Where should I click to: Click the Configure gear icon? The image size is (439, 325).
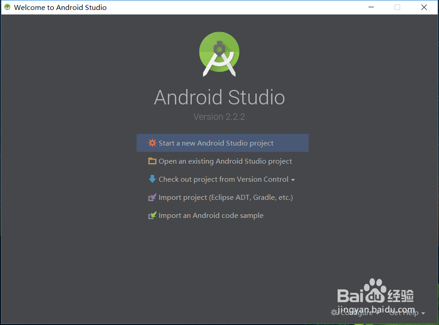334,312
